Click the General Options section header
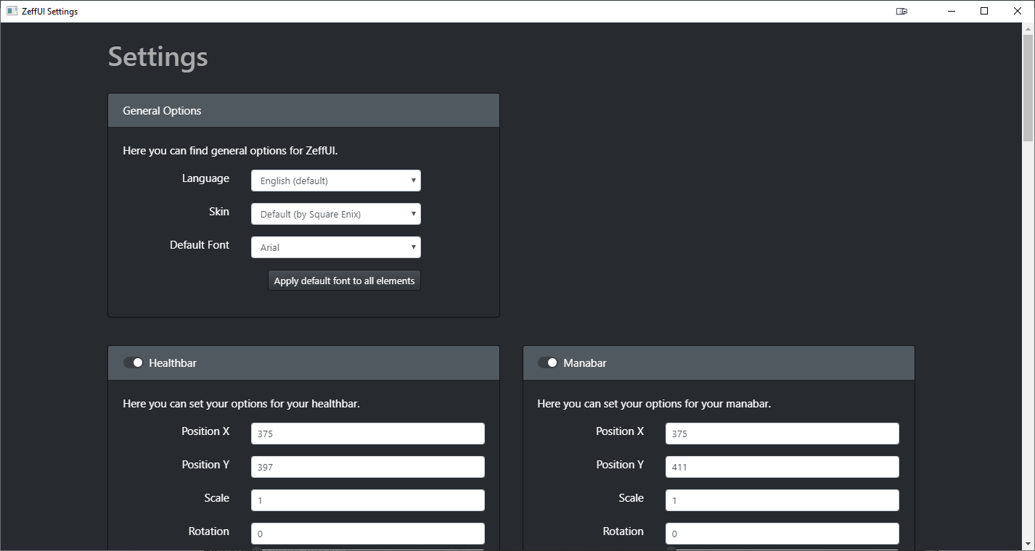1035x551 pixels. pos(303,109)
